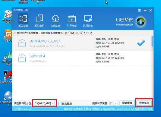Open the 引导修复 boot repair tab

coord(72,21)
